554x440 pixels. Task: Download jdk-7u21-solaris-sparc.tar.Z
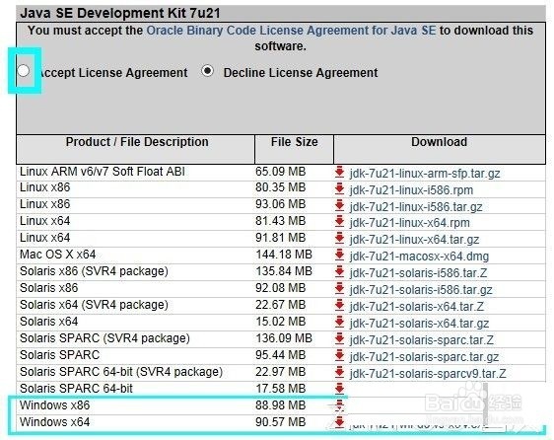click(422, 340)
